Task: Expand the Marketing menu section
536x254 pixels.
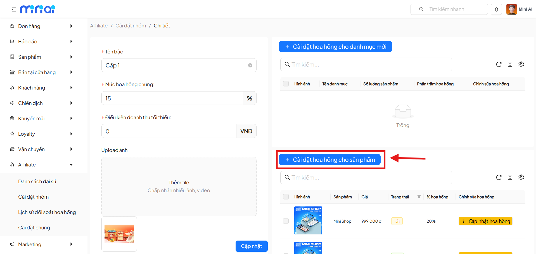Action: (x=42, y=244)
